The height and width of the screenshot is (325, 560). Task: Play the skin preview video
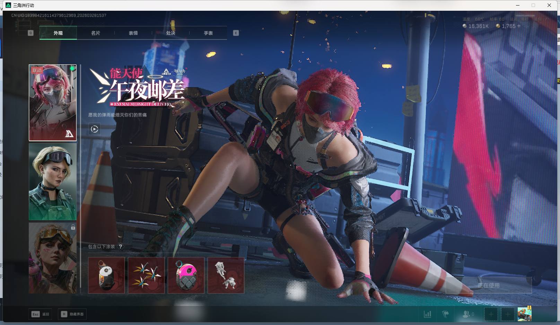94,129
